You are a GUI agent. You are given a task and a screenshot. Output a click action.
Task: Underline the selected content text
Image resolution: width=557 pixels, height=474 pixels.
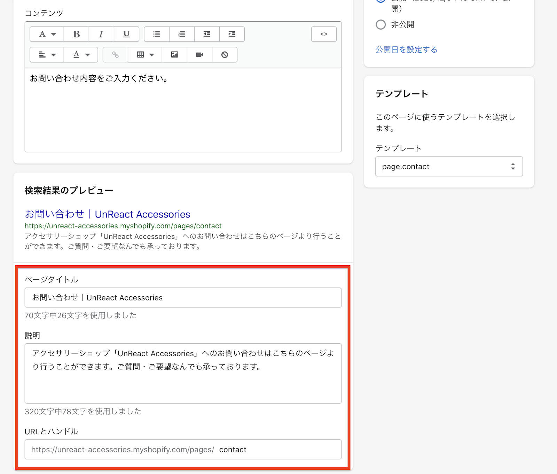pos(126,34)
